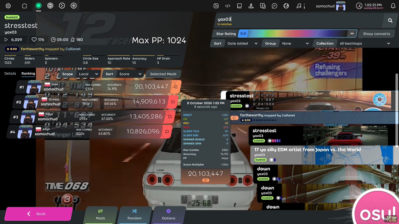Toggle the Selected Mods filter
Screen dimensions: 399x224
coord(163,74)
